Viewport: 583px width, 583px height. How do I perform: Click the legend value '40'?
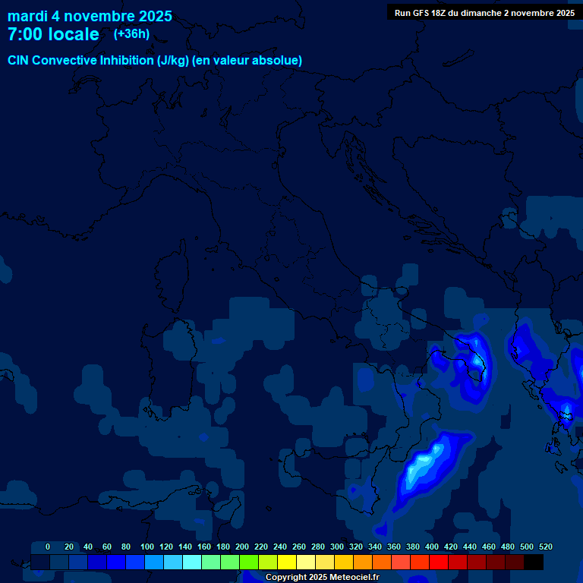[x=88, y=547]
